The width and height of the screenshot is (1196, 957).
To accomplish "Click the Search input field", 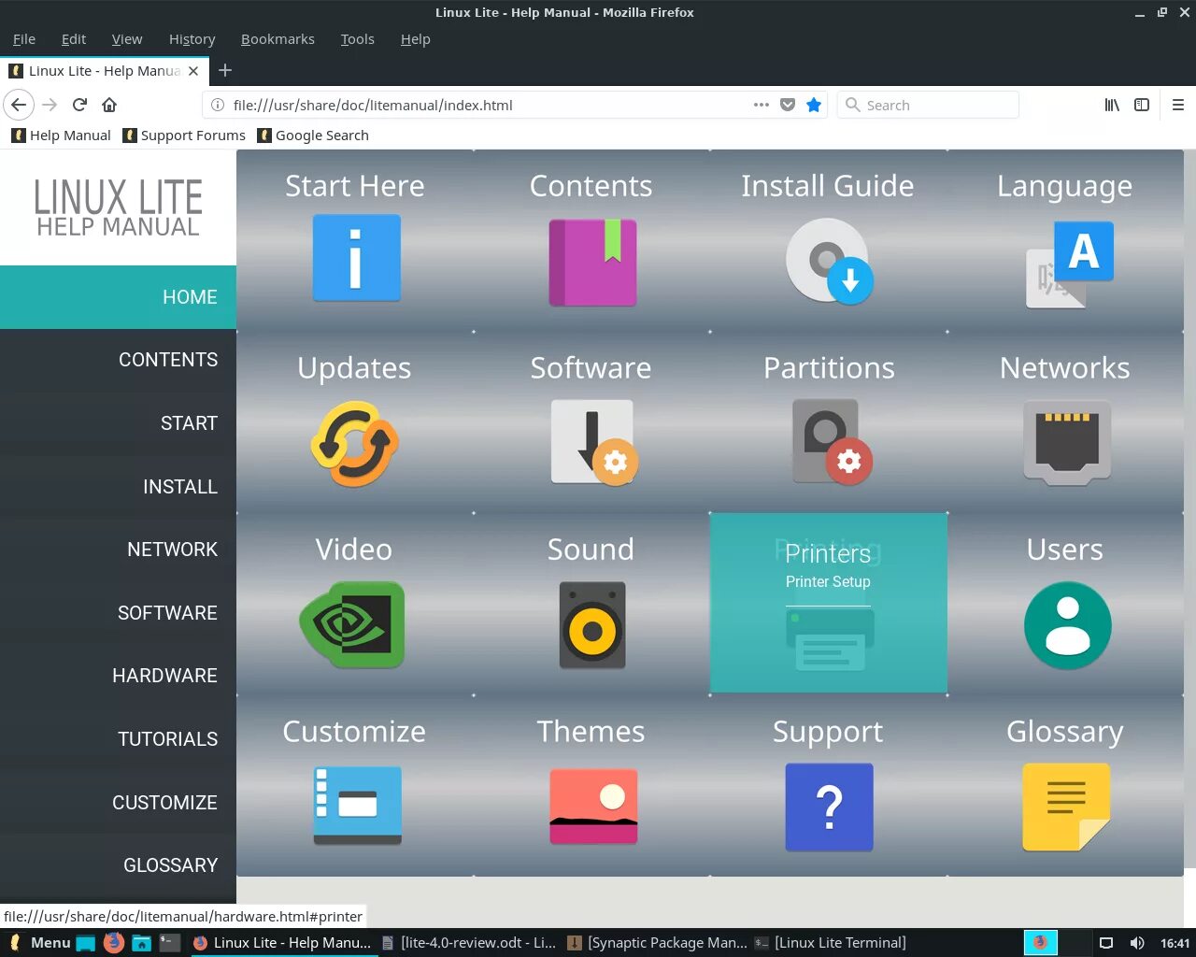I will [x=928, y=105].
